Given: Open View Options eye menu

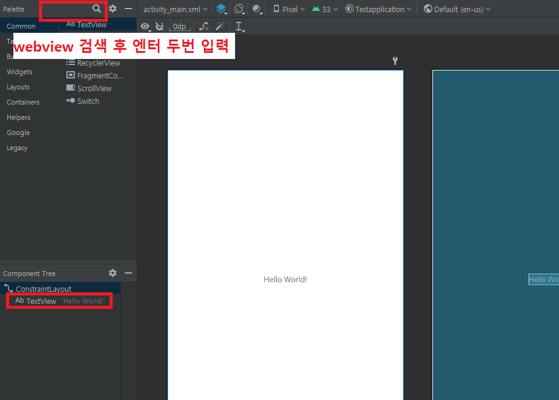Looking at the screenshot, I should tap(145, 26).
